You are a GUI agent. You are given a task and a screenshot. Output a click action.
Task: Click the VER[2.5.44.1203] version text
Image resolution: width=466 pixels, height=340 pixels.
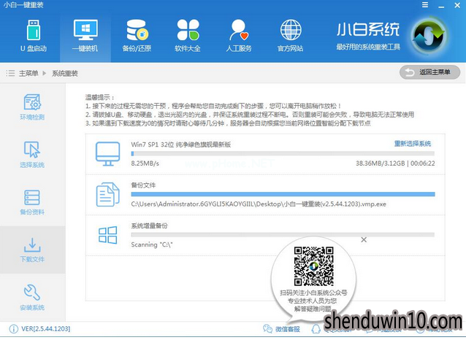[x=46, y=329]
